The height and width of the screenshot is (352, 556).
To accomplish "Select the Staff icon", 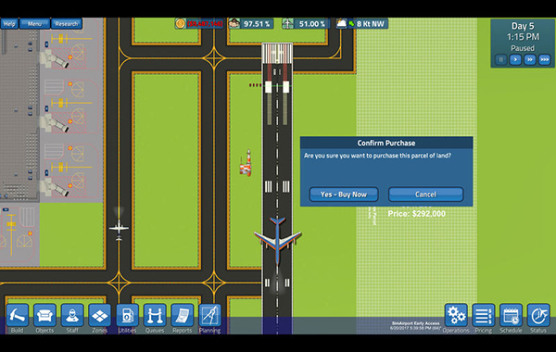I will [72, 315].
